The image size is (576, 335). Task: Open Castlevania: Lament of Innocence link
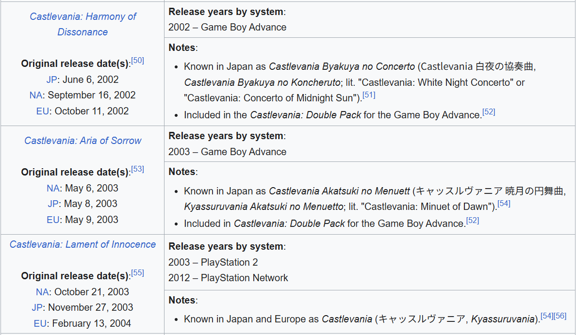coord(82,244)
